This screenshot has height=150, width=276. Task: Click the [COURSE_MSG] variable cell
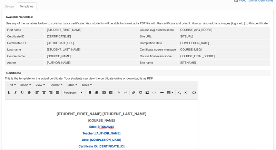pyautogui.click(x=190, y=49)
